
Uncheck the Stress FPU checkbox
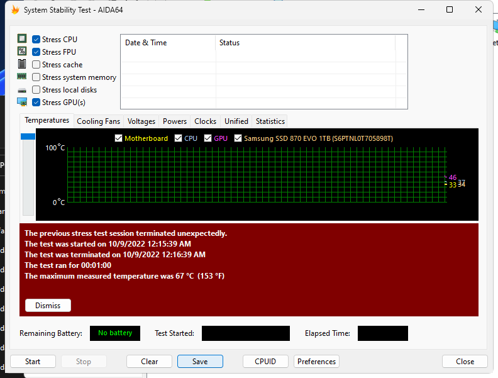pyautogui.click(x=36, y=52)
